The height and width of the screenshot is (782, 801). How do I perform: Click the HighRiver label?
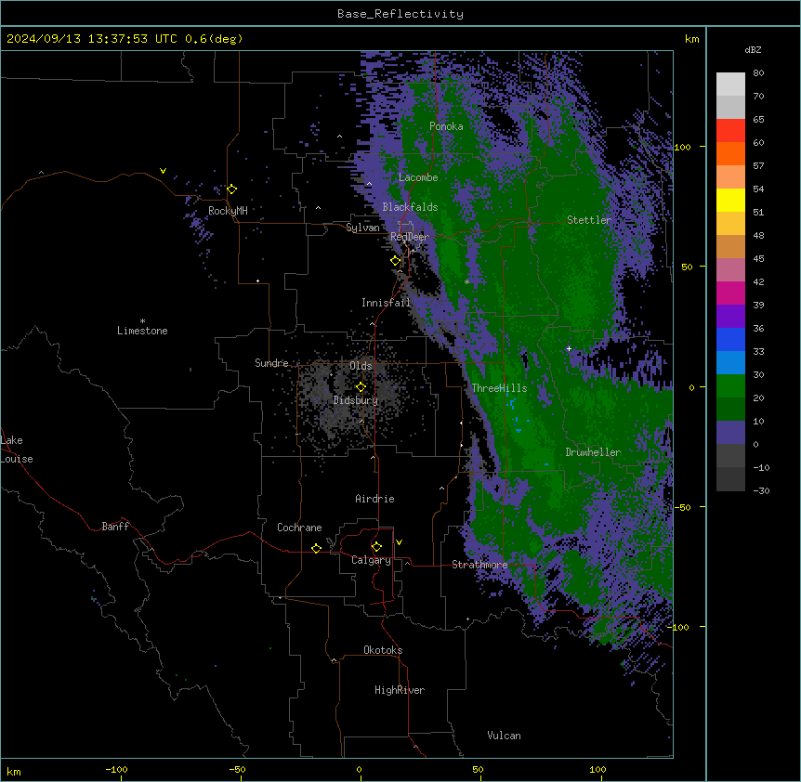(400, 690)
